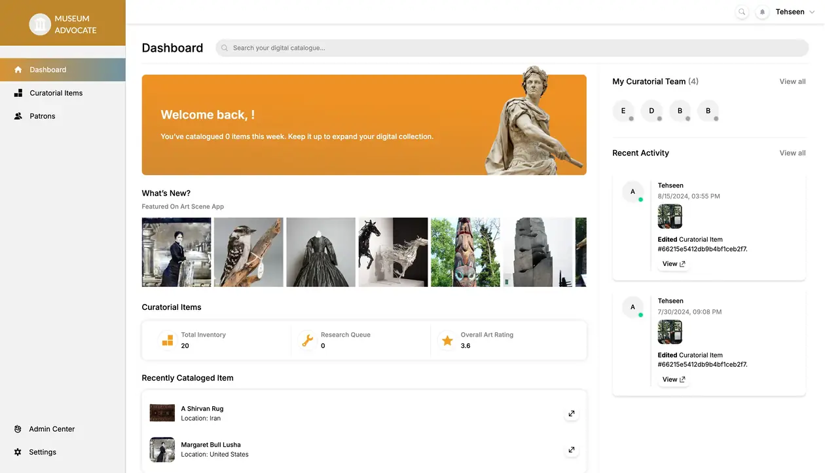Screen dimensions: 825x473
Task: Open Curatorial Items in the sidebar
Action: pos(63,93)
